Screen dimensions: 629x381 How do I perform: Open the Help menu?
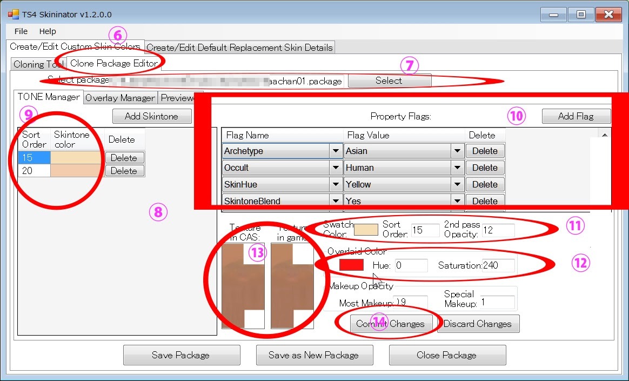click(48, 31)
